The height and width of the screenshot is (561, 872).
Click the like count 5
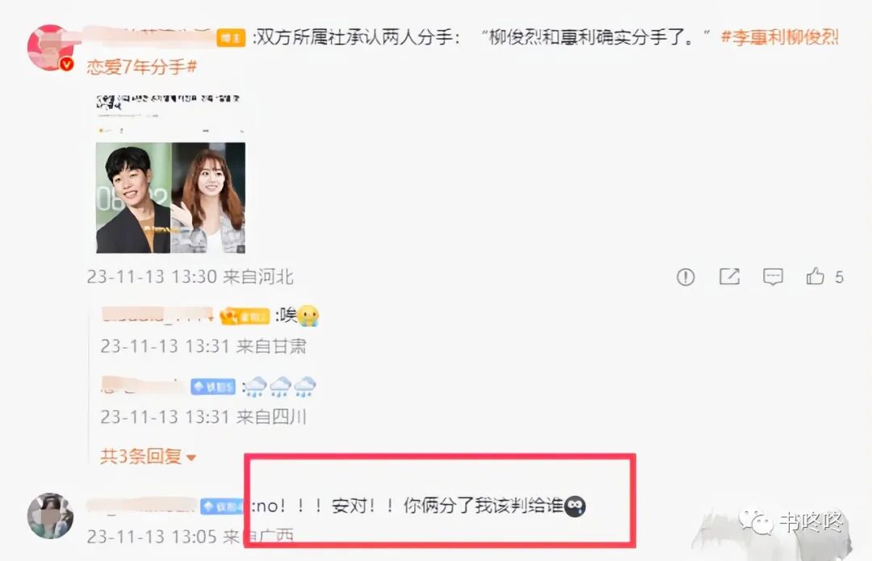click(x=839, y=277)
